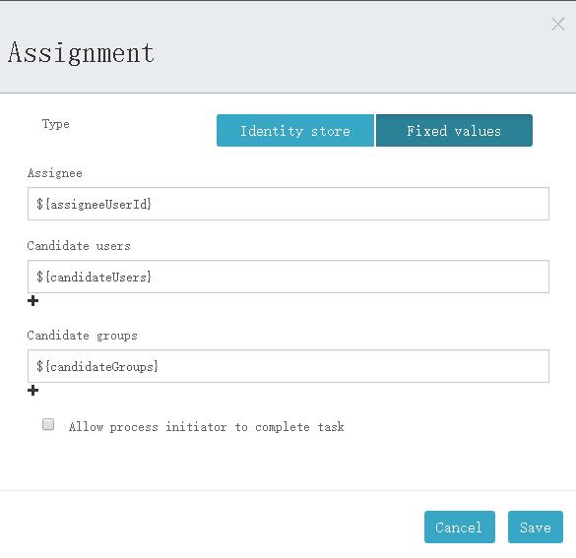The width and height of the screenshot is (576, 558).
Task: Click the ${candidateUsers} expression text
Action: [x=95, y=277]
